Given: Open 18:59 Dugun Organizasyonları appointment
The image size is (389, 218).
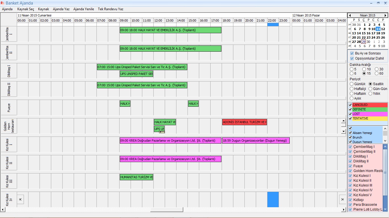Looking at the screenshot, I should click(x=256, y=141).
